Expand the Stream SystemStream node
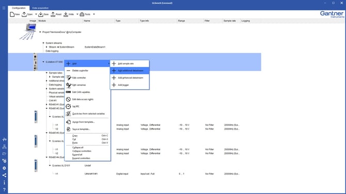The width and height of the screenshot is (346, 194). coord(46,47)
